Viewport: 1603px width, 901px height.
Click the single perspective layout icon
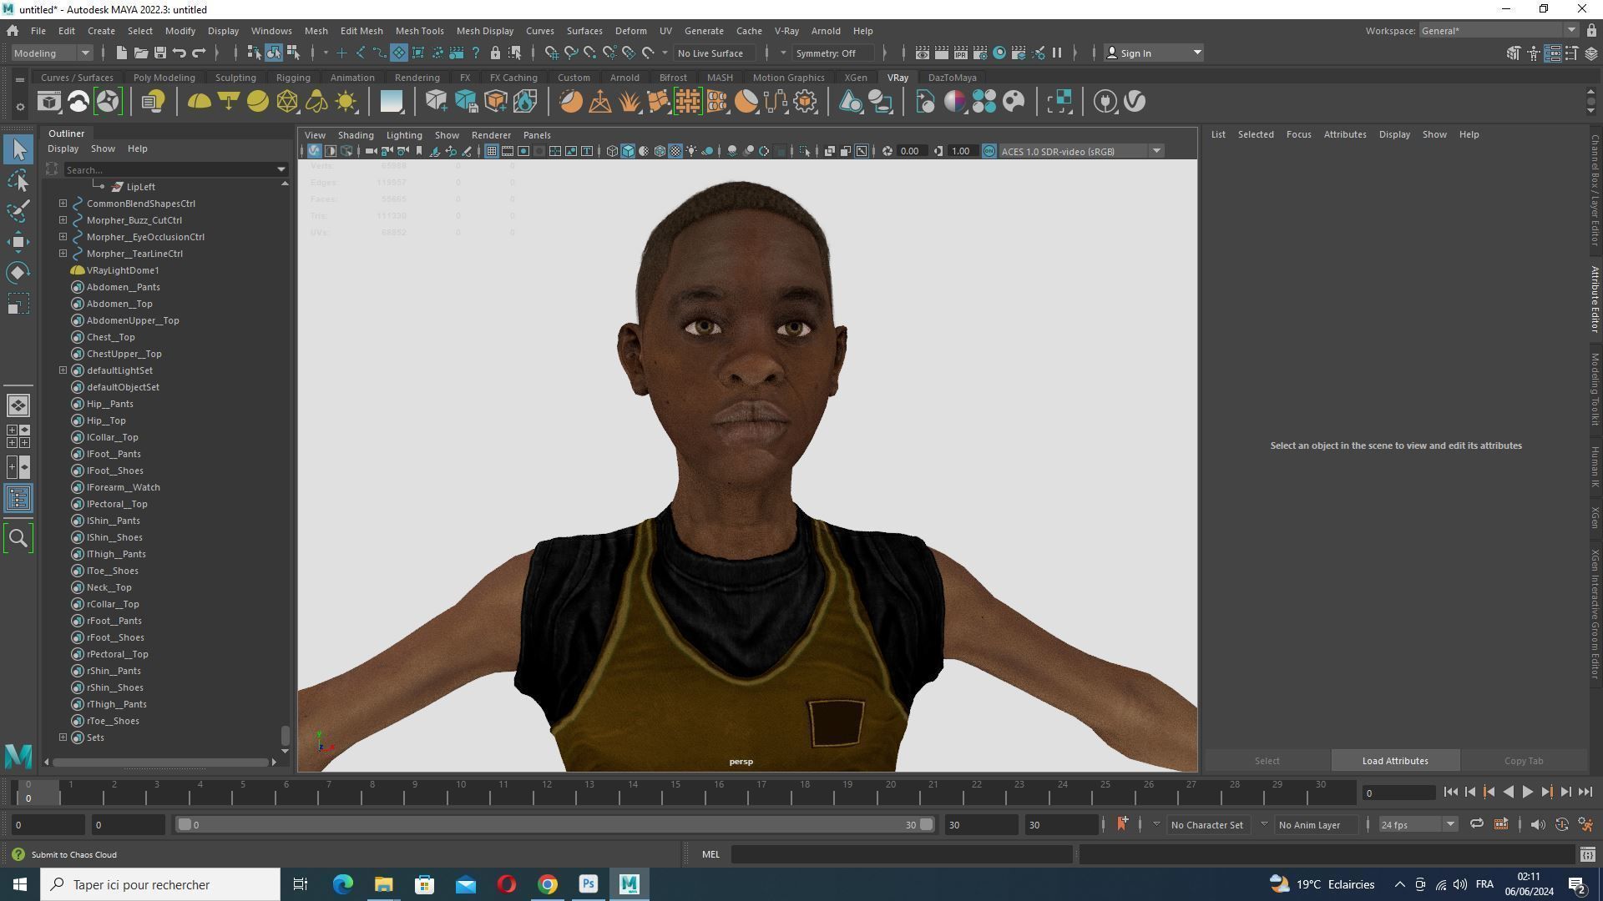pyautogui.click(x=18, y=405)
